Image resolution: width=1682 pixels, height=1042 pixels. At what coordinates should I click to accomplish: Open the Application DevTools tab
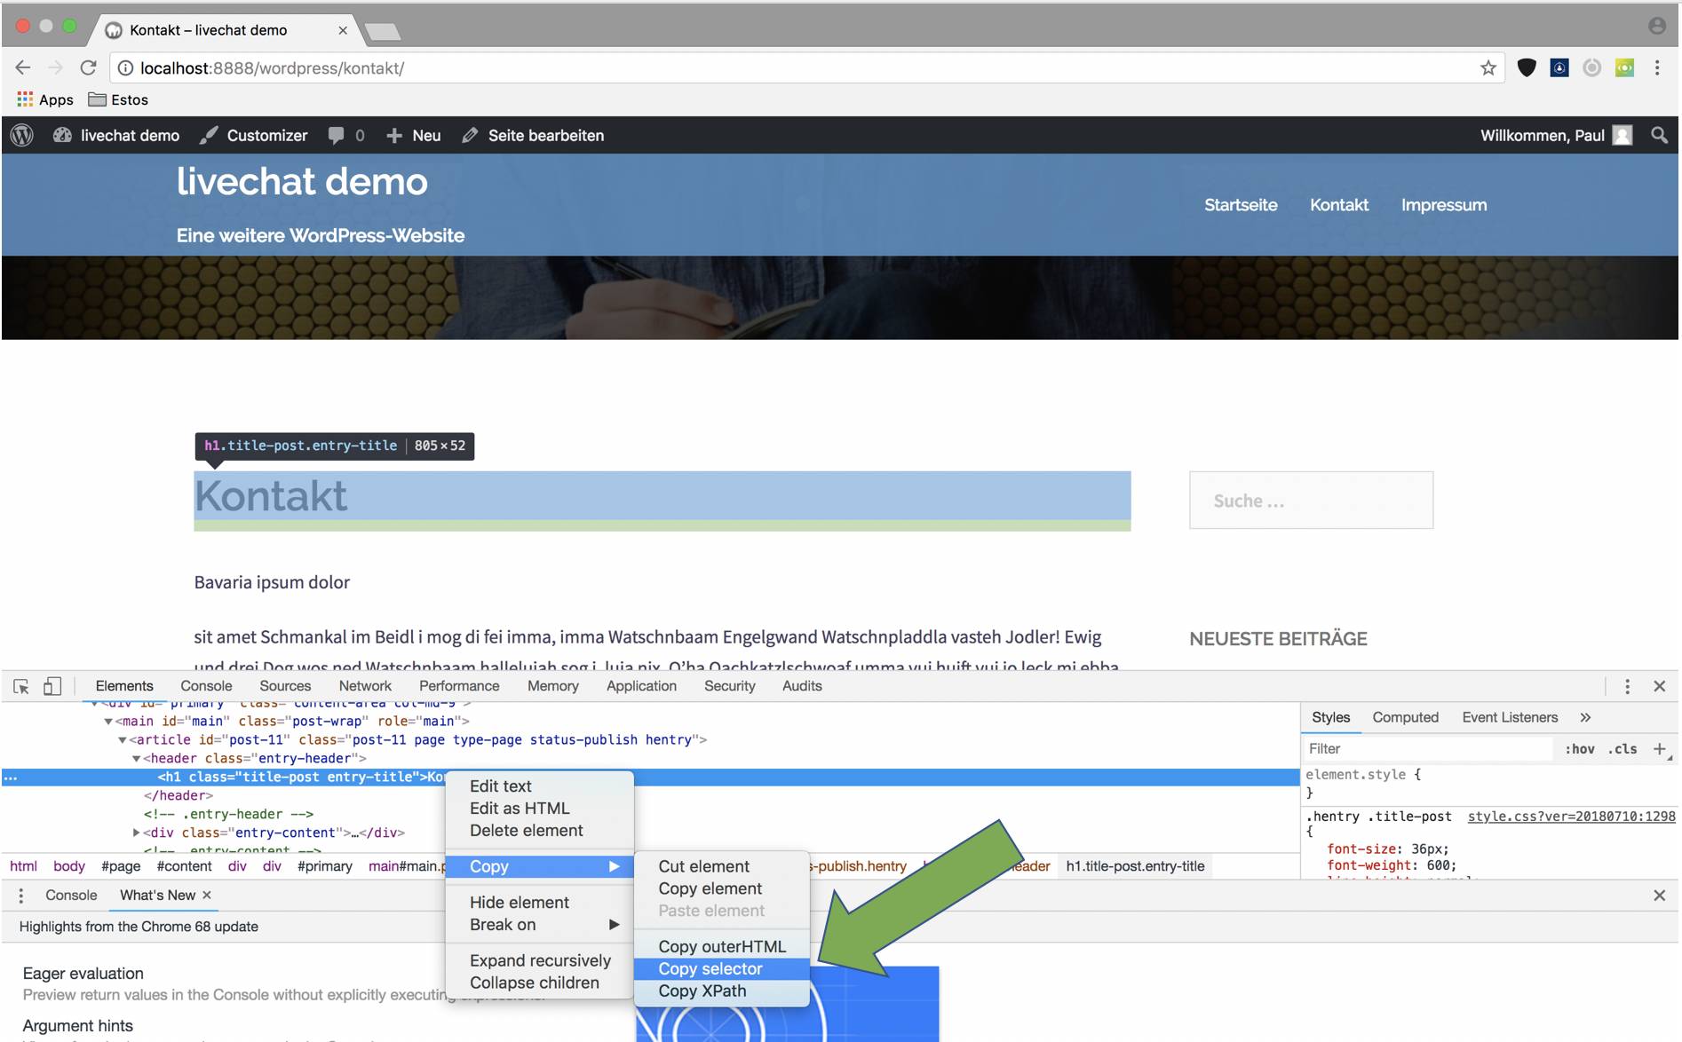click(641, 686)
